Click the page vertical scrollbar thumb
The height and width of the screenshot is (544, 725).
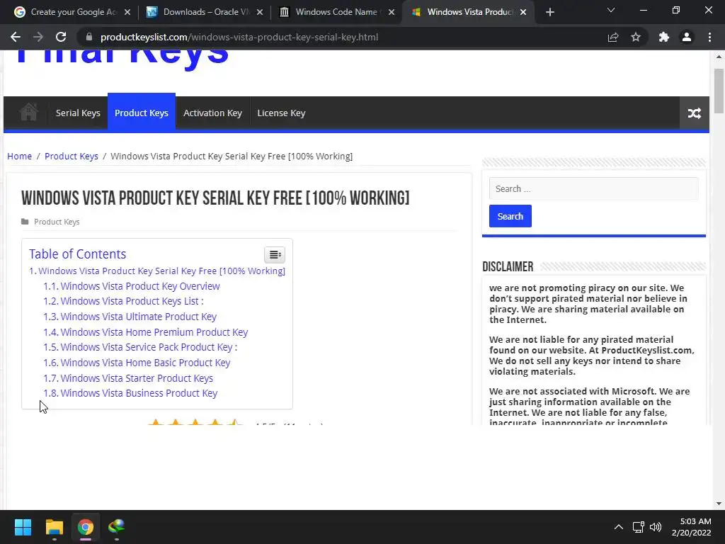pyautogui.click(x=719, y=90)
